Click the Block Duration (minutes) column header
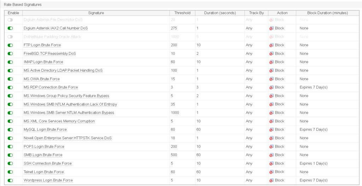This screenshot has width=362, height=186. [327, 13]
